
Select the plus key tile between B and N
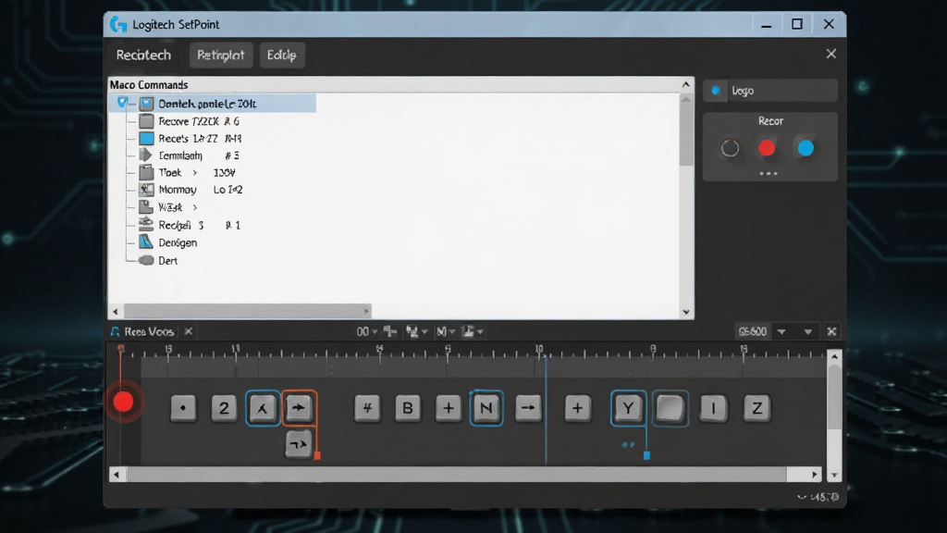tap(449, 408)
